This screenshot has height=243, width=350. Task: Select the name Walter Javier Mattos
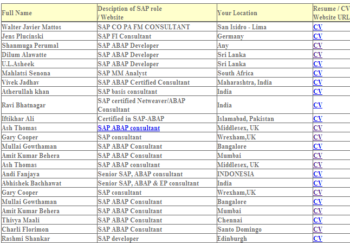31,27
